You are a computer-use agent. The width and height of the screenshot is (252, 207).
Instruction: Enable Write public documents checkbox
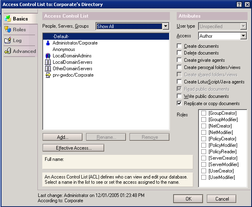[179, 96]
